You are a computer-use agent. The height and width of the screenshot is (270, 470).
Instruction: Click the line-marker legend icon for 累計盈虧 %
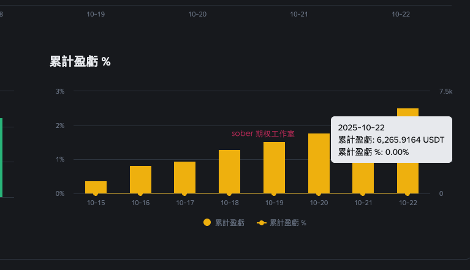[x=261, y=223]
